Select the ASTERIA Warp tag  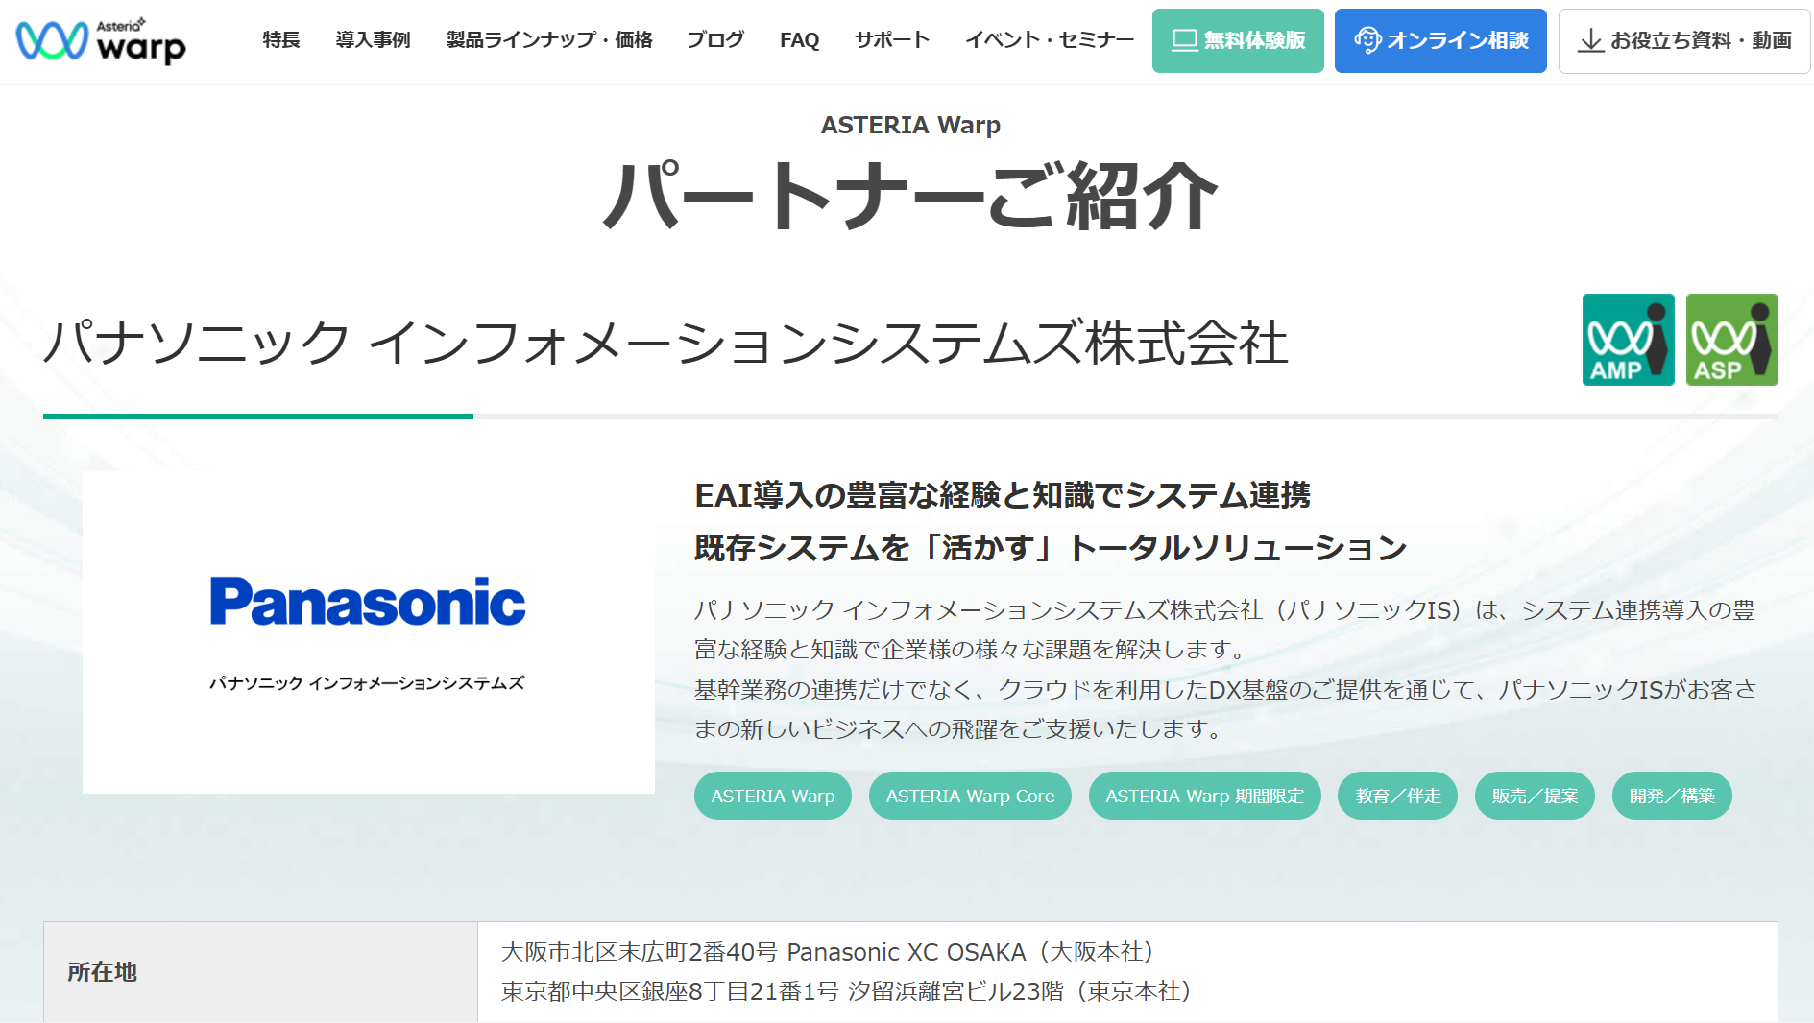point(772,795)
